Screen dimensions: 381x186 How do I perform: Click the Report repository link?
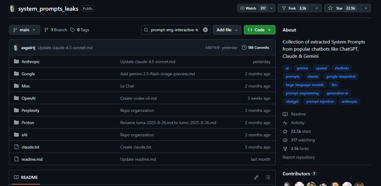click(x=299, y=157)
